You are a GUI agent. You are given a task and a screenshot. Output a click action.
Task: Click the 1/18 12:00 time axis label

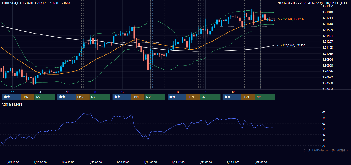[x=13, y=162]
